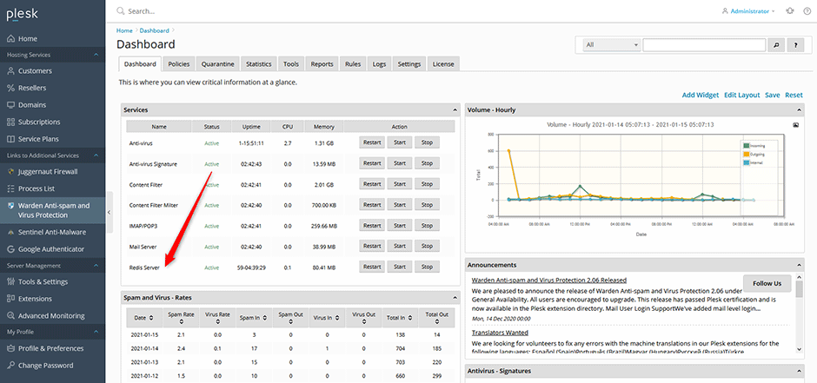Stop the Redis Server service
Viewport: 817px width, 383px height.
pos(427,267)
